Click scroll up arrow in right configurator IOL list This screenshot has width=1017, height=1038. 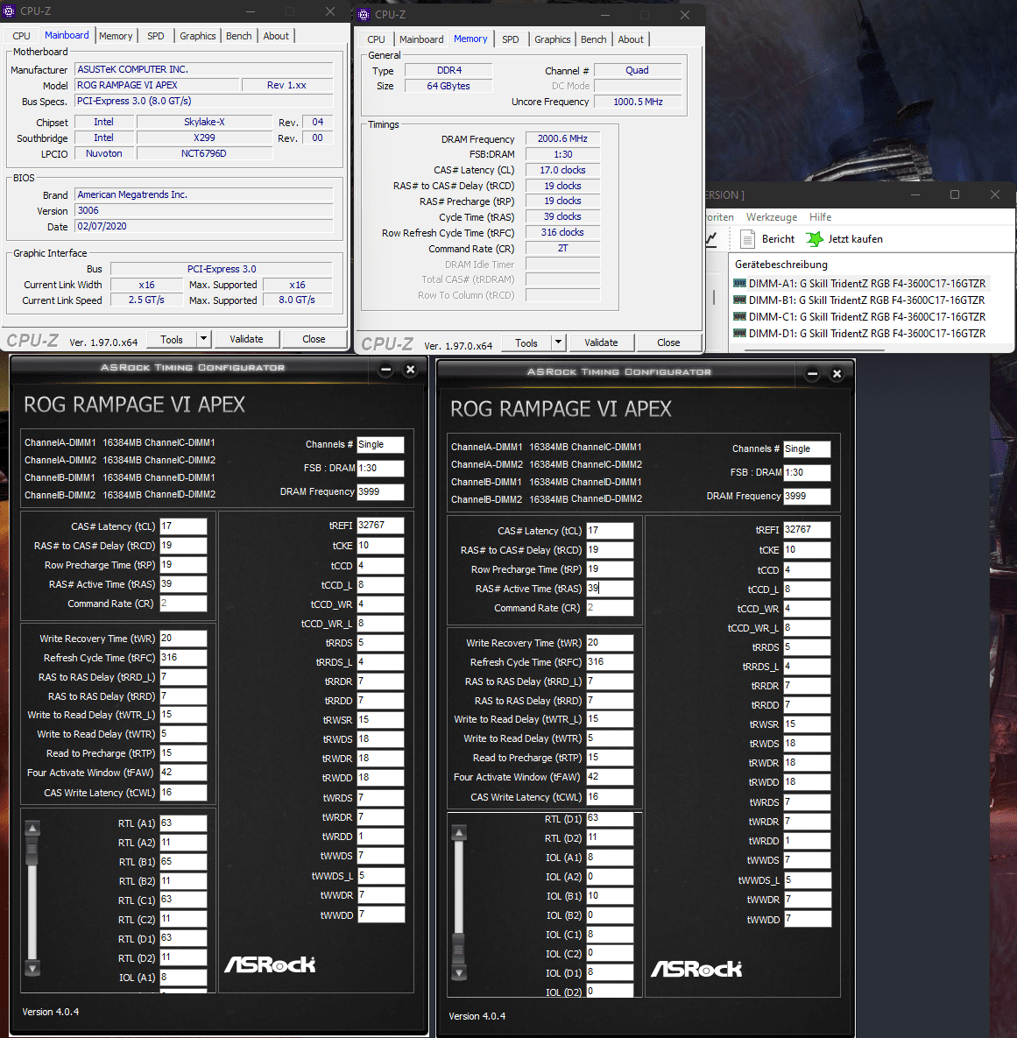coord(459,833)
